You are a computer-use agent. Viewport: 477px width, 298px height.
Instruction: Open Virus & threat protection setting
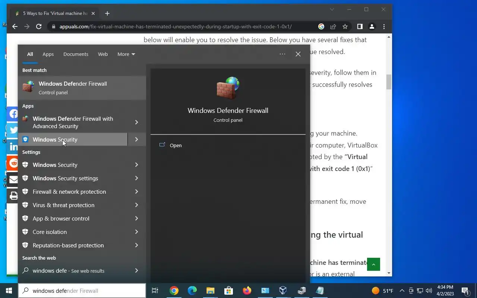coord(73,205)
